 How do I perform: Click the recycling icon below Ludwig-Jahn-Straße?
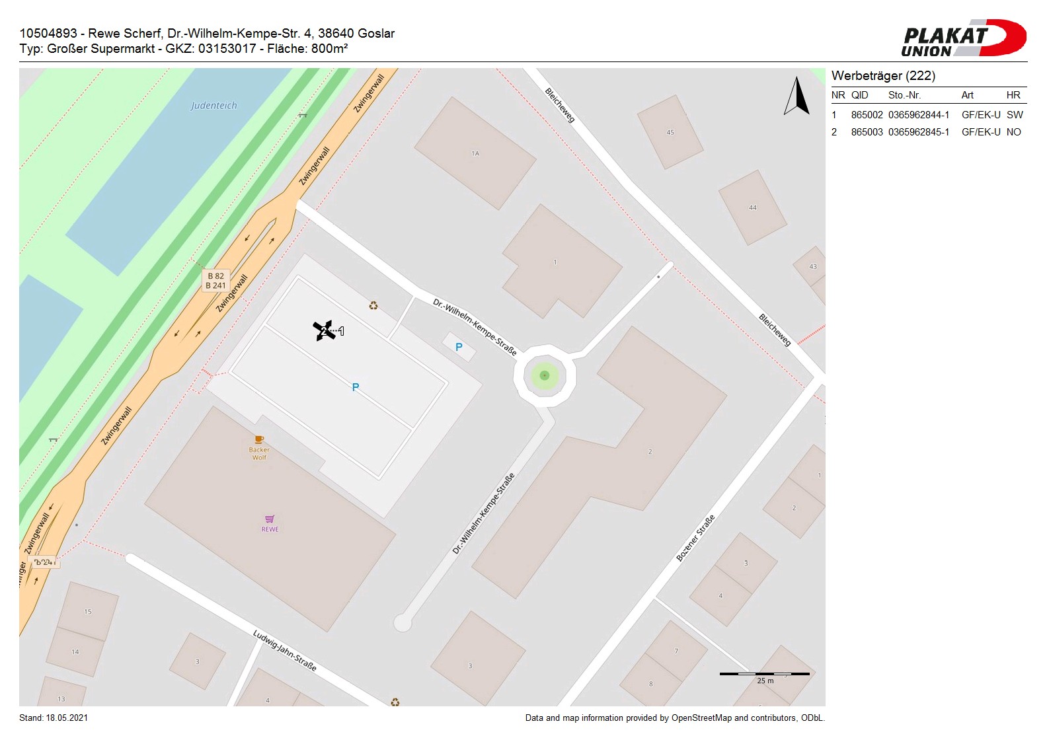pos(395,702)
